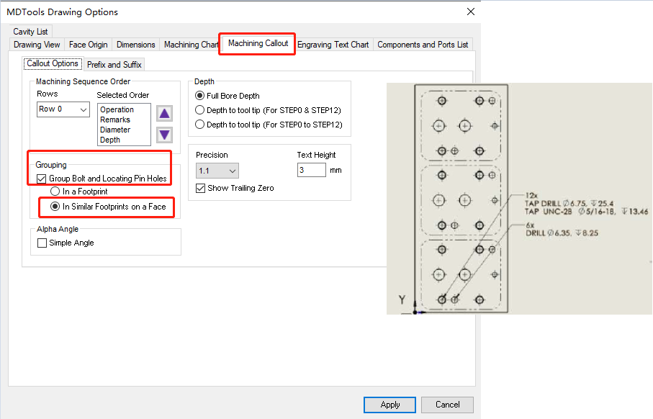Click the Cancel button
This screenshot has height=419, width=653.
447,405
